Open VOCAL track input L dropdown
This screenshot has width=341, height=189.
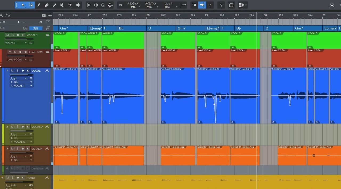(19, 78)
